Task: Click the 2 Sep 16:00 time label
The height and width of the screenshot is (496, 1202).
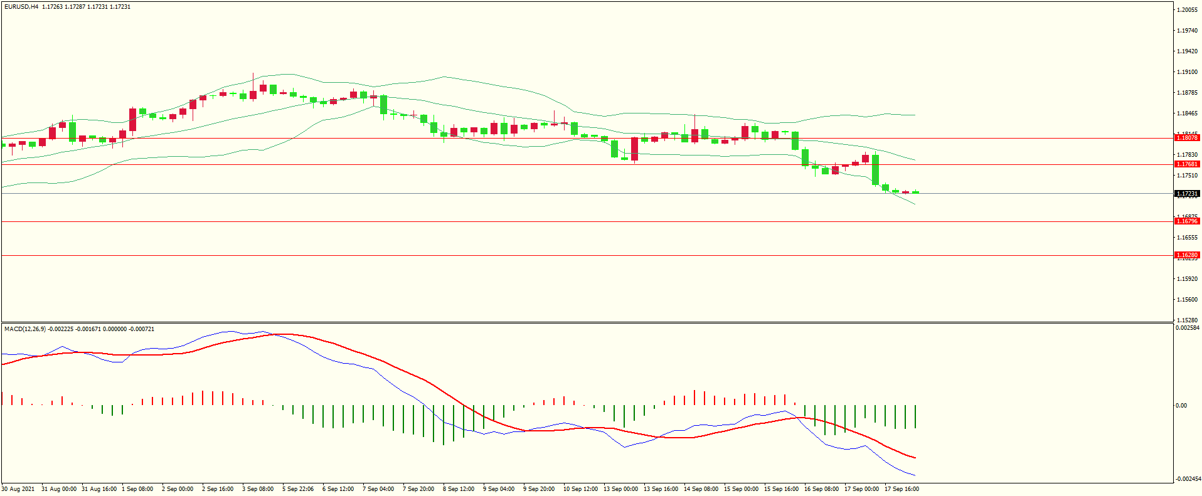Action: click(218, 489)
